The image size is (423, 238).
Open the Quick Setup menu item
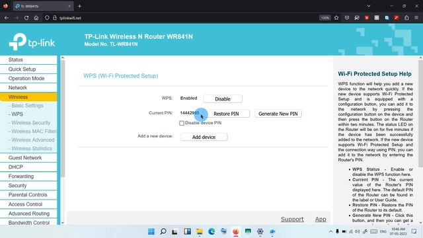28,69
